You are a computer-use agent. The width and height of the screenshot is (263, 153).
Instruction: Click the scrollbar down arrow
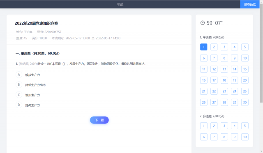[261, 151]
